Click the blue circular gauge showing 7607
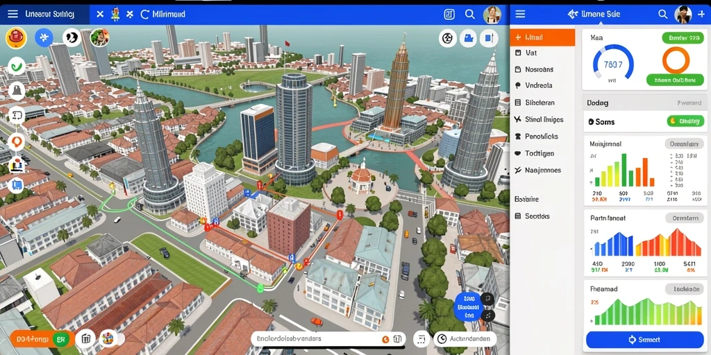This screenshot has width=711, height=355. [613, 64]
